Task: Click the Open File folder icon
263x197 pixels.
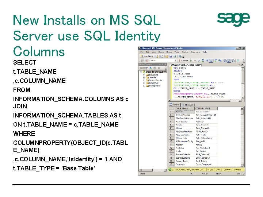Action: (167, 56)
